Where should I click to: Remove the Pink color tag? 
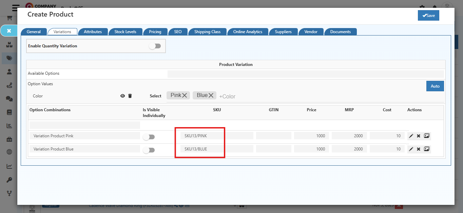click(x=185, y=96)
